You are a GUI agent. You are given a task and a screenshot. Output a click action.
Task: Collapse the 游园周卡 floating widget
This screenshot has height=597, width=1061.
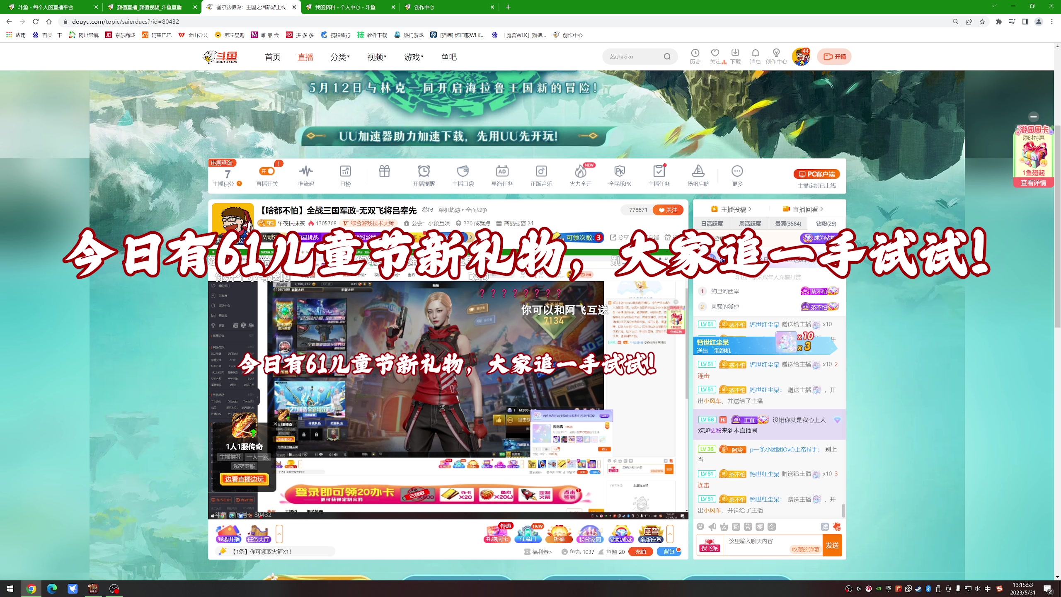click(1034, 116)
